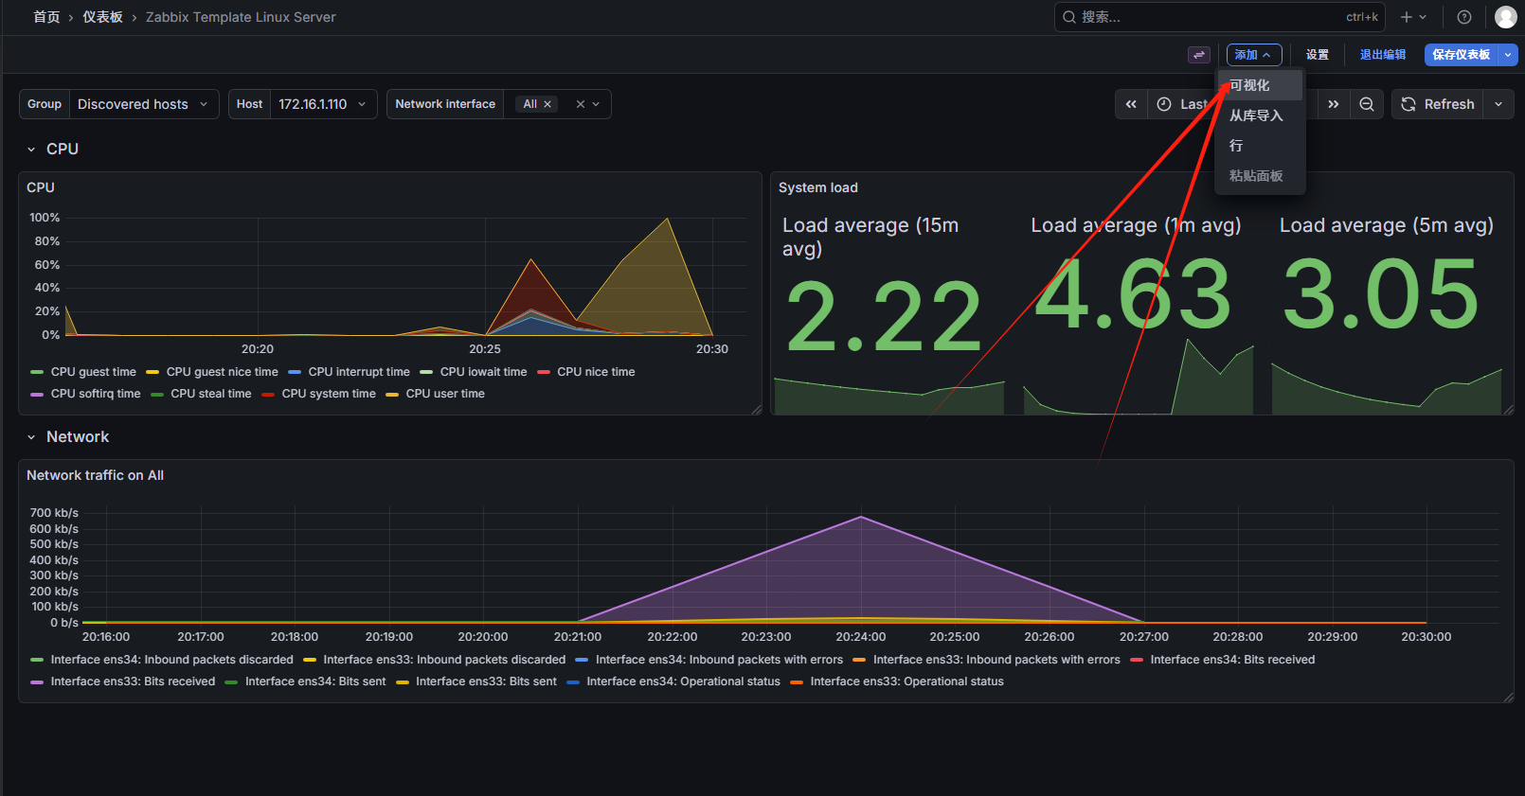Screen dimensions: 1525x796
Task: Click the clock icon in time picker
Action: pyautogui.click(x=1164, y=104)
